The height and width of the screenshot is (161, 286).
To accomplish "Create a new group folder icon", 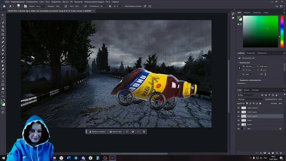I will pos(273,153).
